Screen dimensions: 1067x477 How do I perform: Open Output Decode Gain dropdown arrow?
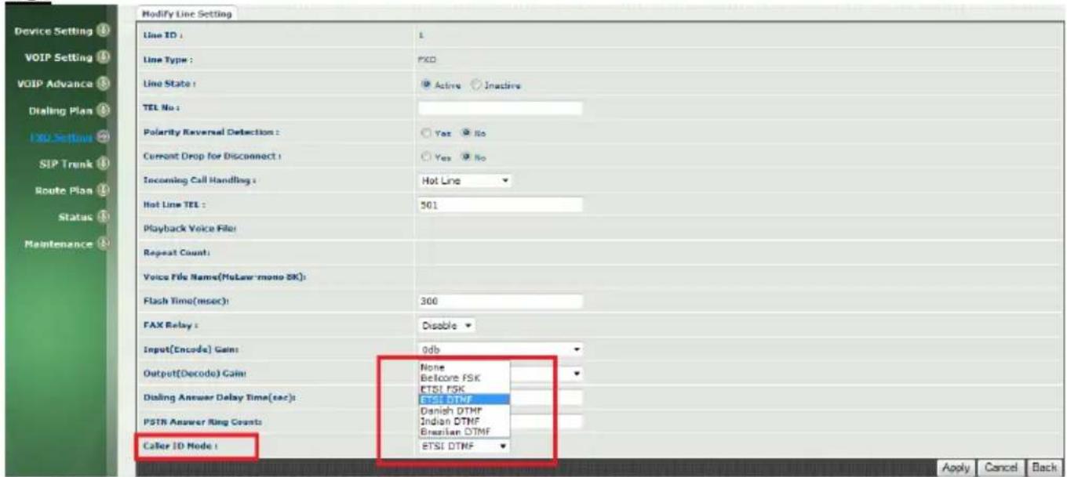(x=578, y=374)
